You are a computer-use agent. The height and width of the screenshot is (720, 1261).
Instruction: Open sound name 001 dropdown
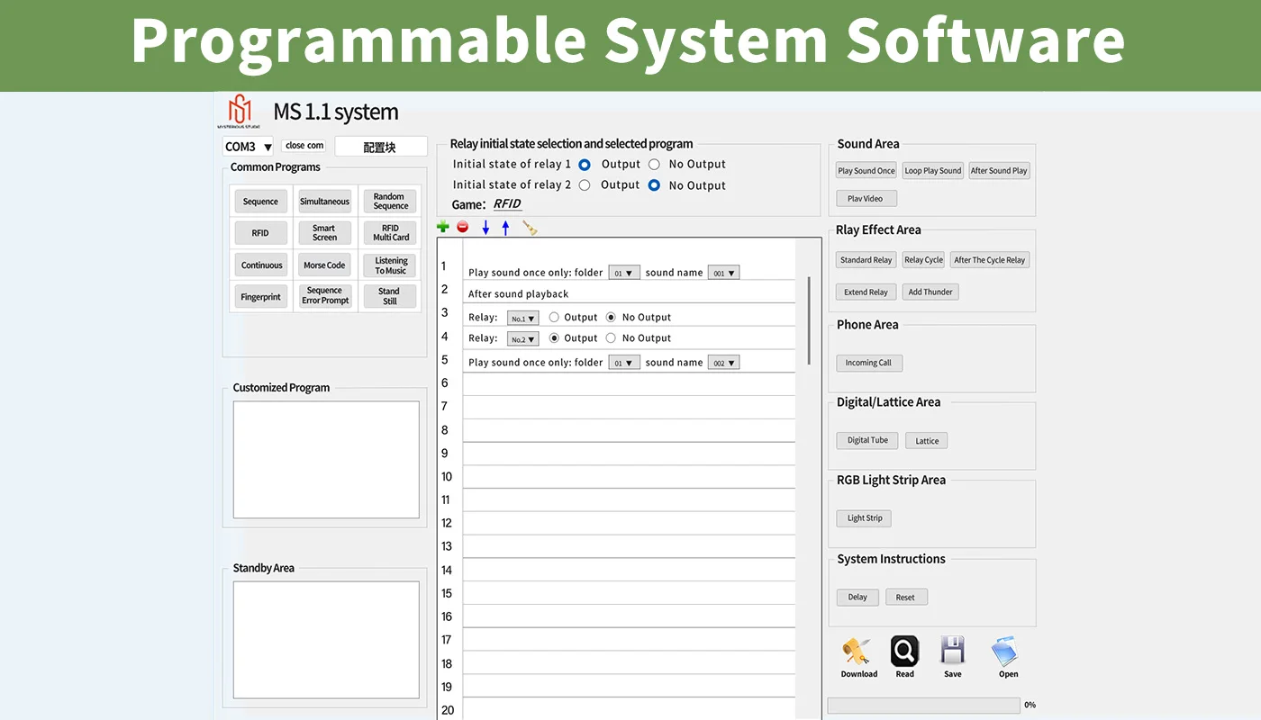click(x=723, y=273)
